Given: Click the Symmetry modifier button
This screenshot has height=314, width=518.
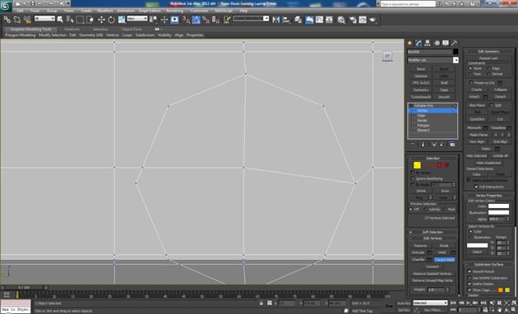Looking at the screenshot, I should point(421,90).
